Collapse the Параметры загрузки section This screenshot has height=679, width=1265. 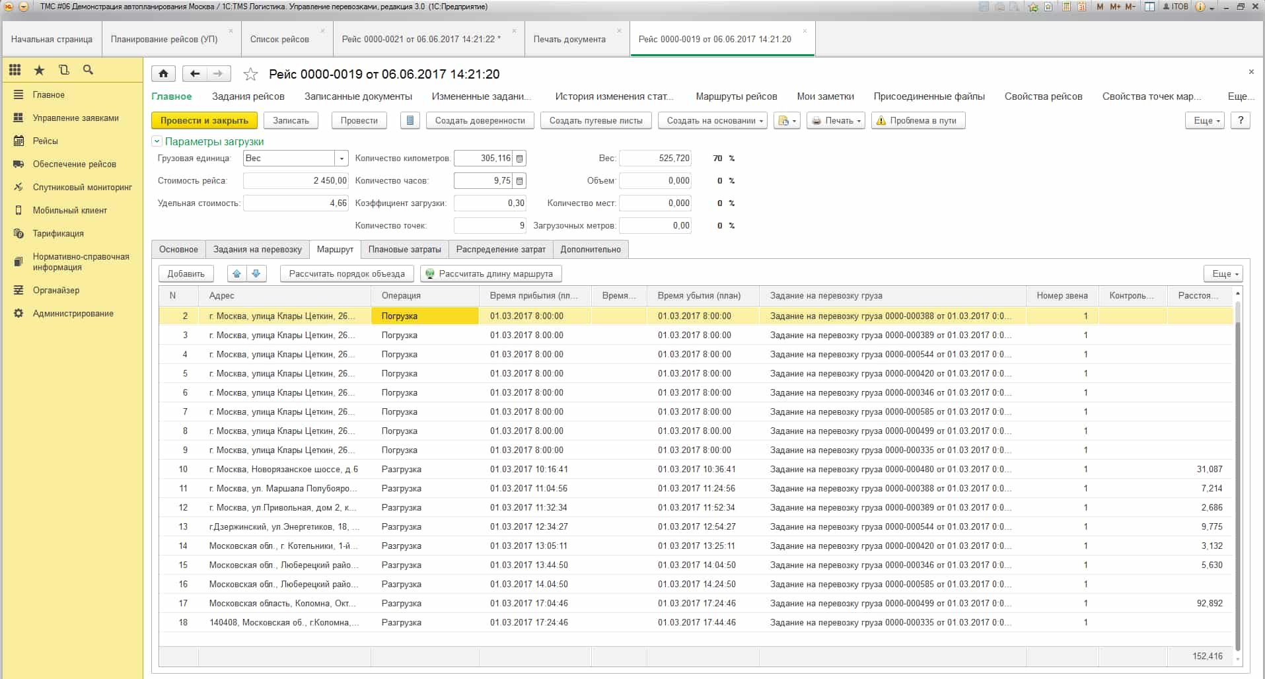[157, 141]
